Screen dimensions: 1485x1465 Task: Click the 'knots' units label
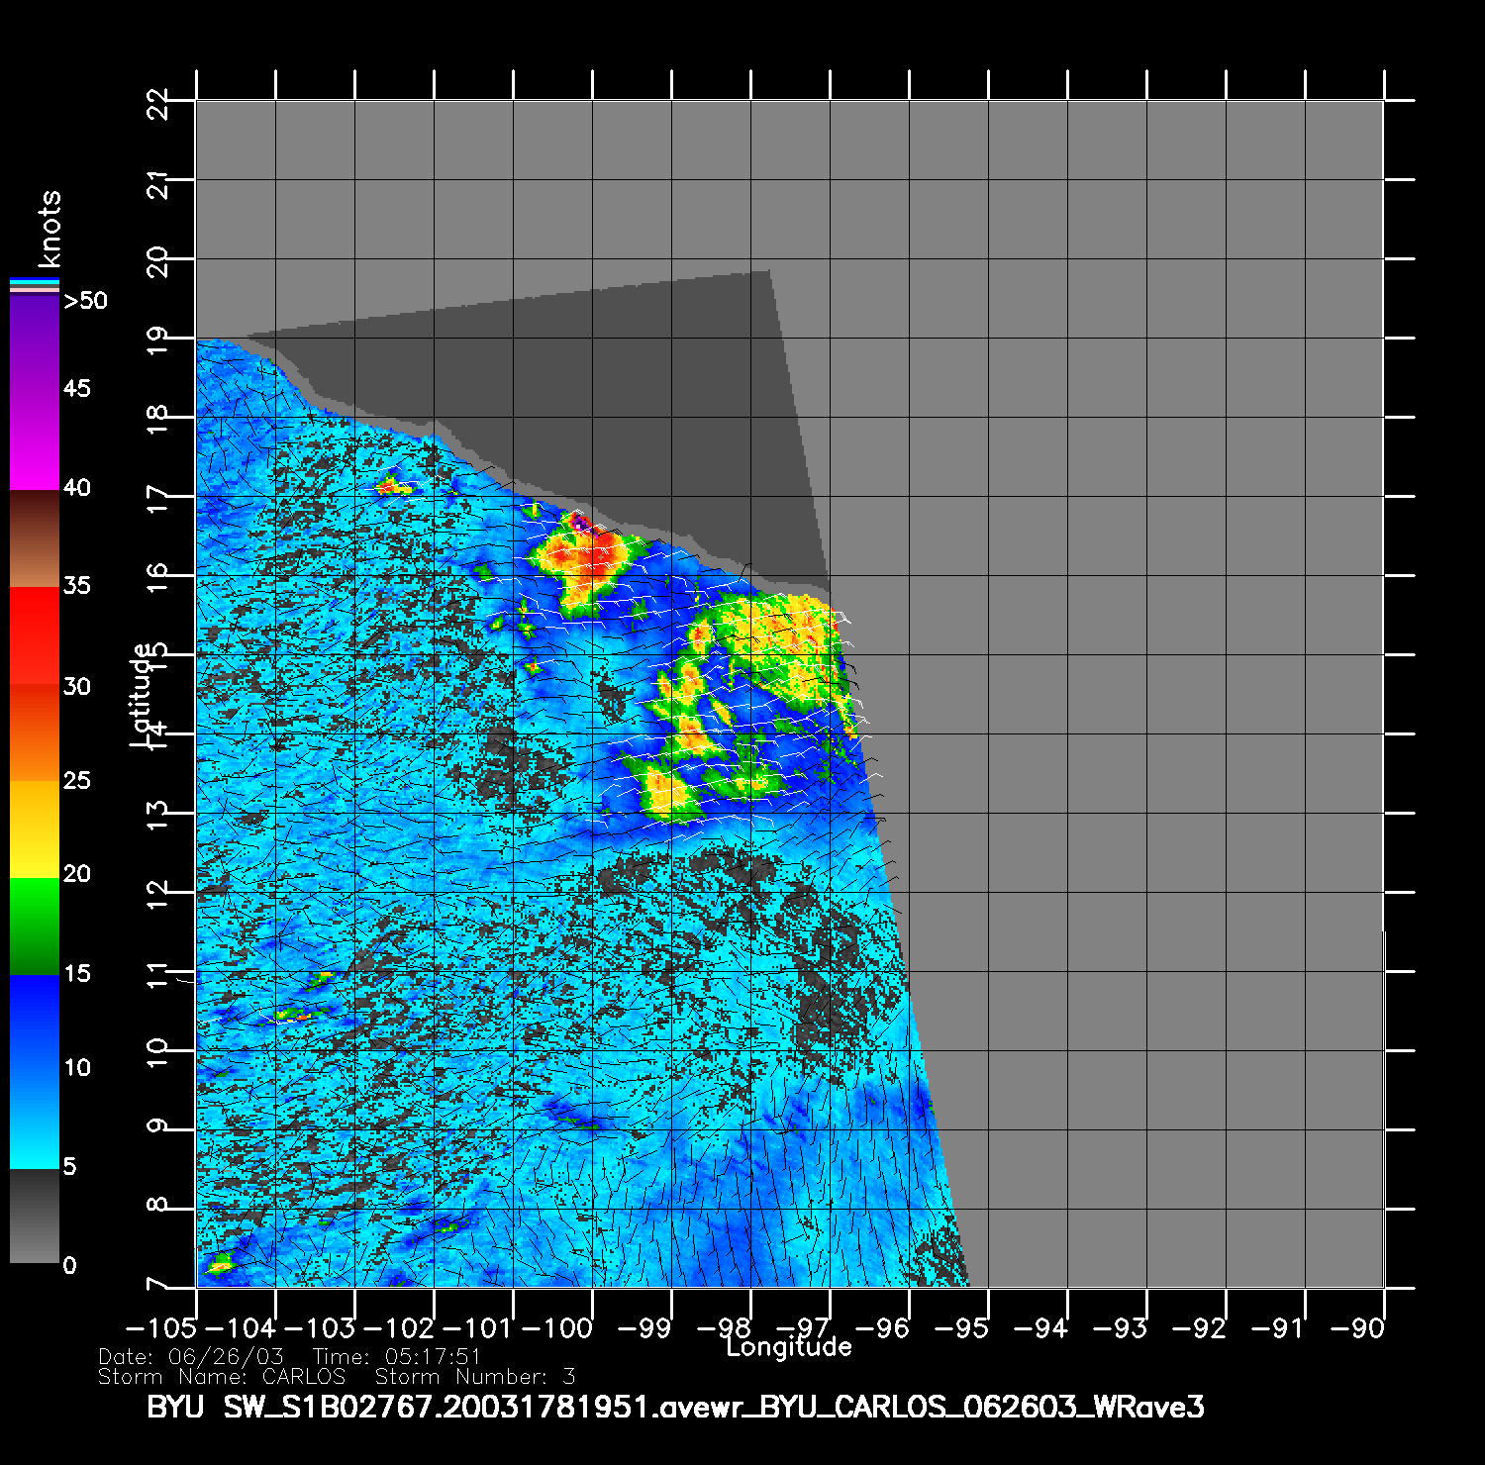pyautogui.click(x=49, y=229)
